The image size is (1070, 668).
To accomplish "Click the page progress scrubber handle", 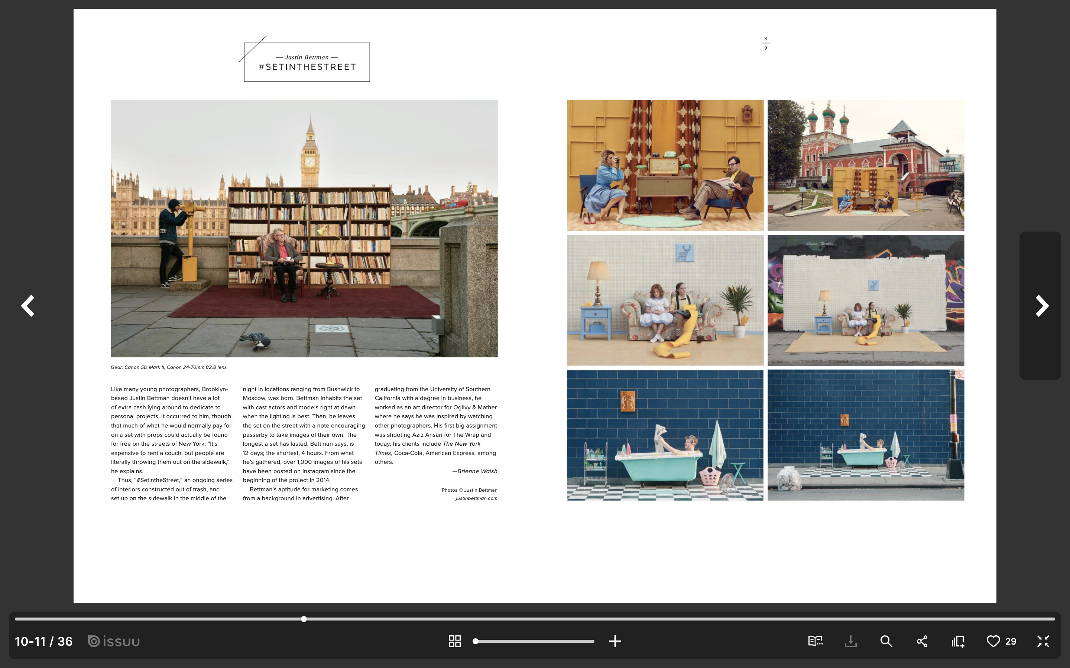I will (x=304, y=619).
